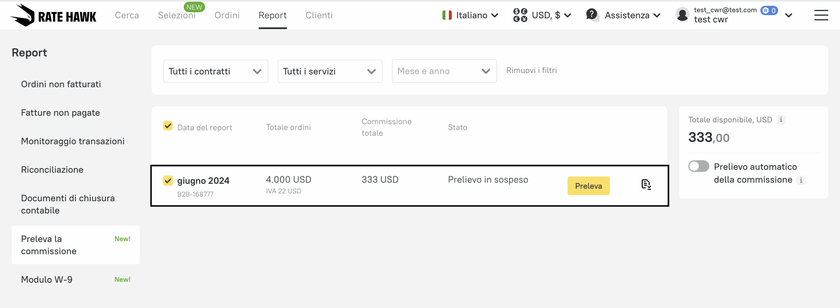The image size is (840, 308).
Task: Click the currency symbols icon
Action: [520, 15]
